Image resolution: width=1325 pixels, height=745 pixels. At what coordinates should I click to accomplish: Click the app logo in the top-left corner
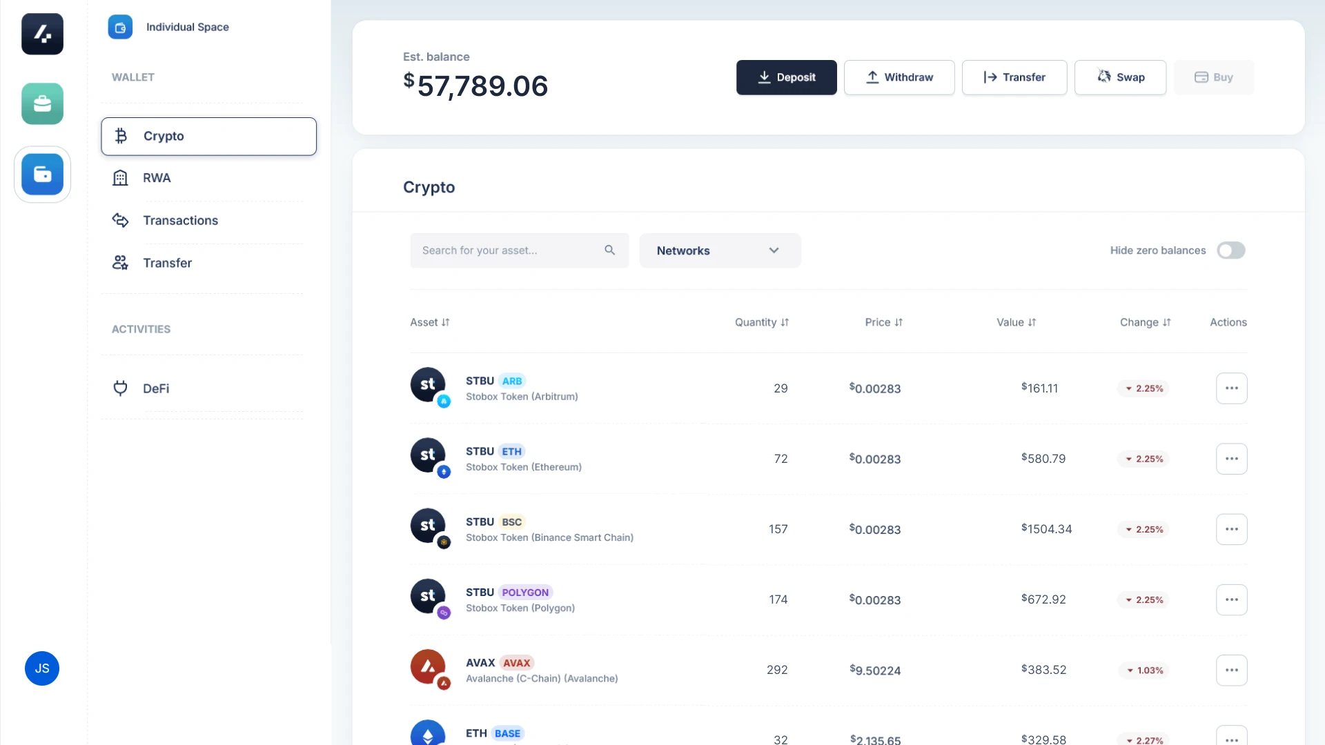click(x=42, y=34)
